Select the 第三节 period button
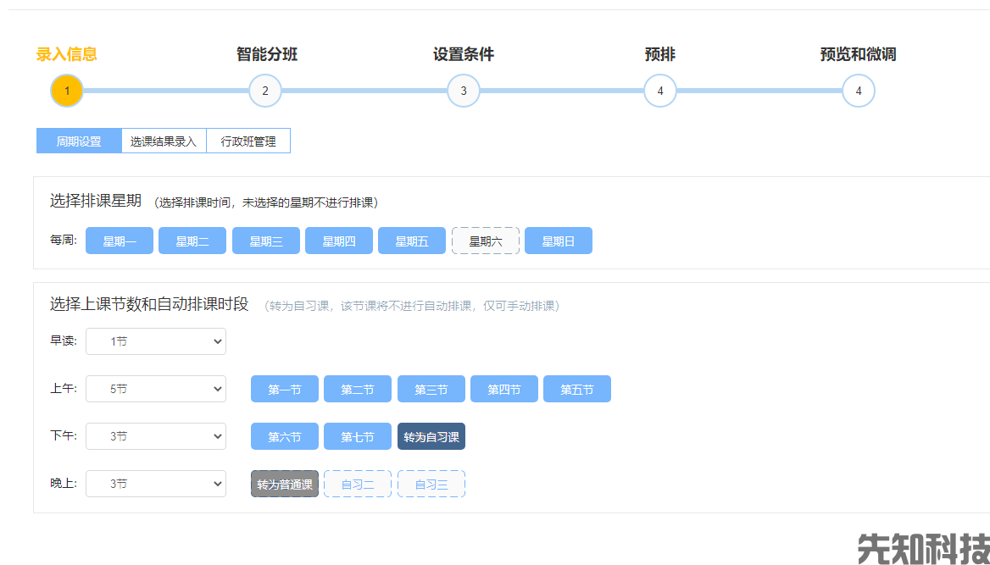 (x=431, y=389)
